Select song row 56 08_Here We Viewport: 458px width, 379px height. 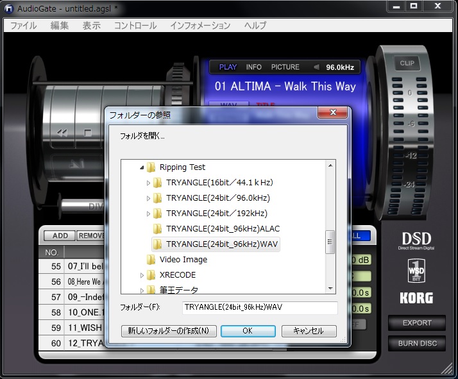click(x=72, y=282)
